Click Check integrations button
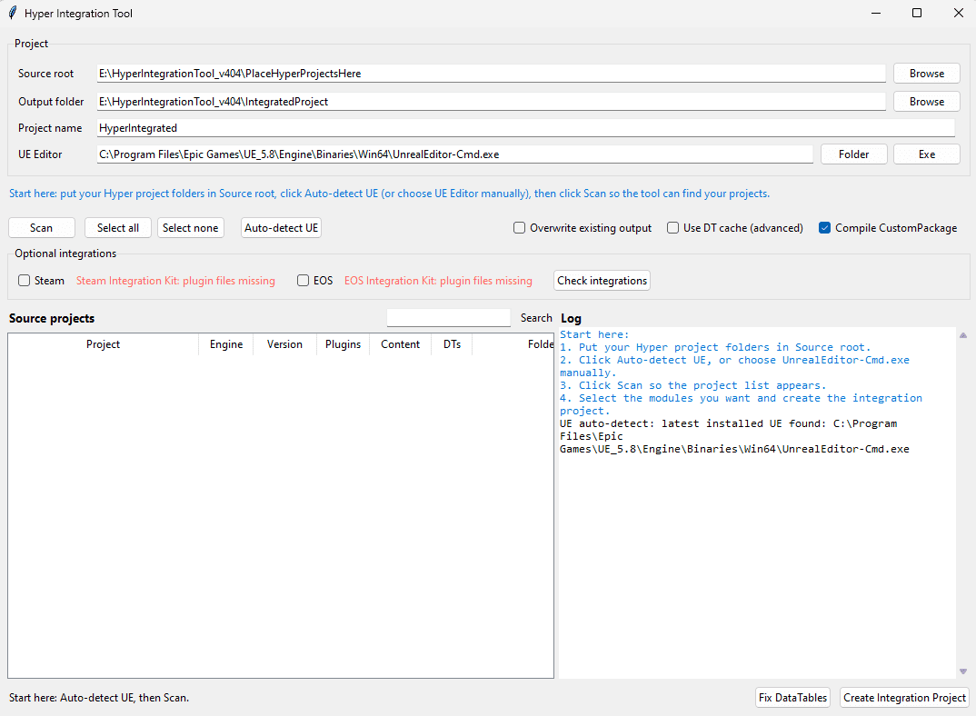976x716 pixels. pyautogui.click(x=602, y=281)
